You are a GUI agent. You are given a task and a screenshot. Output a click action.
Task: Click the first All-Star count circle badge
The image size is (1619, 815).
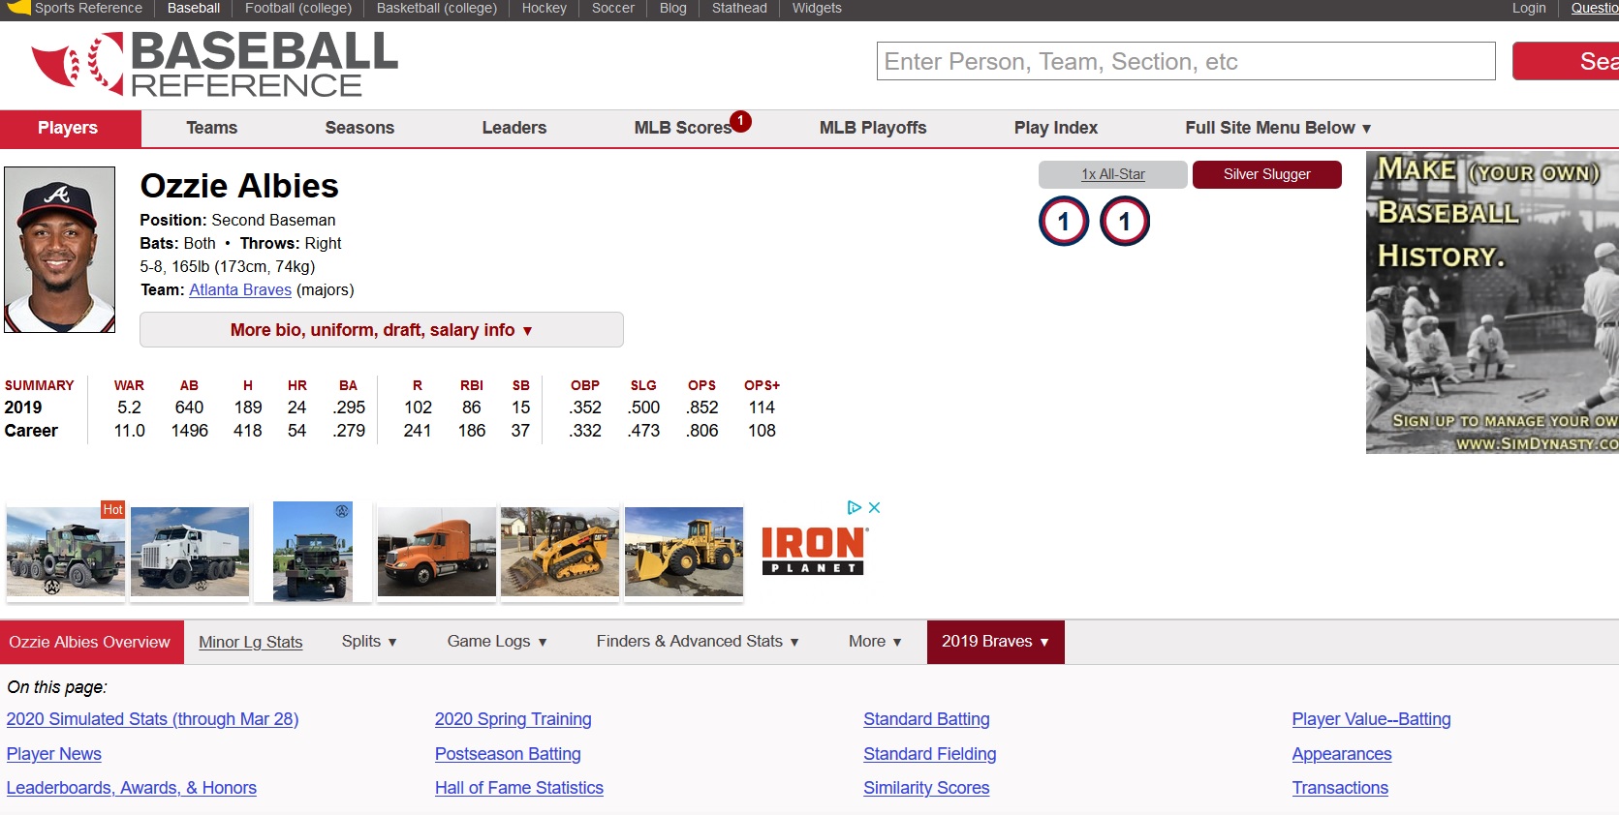point(1064,221)
